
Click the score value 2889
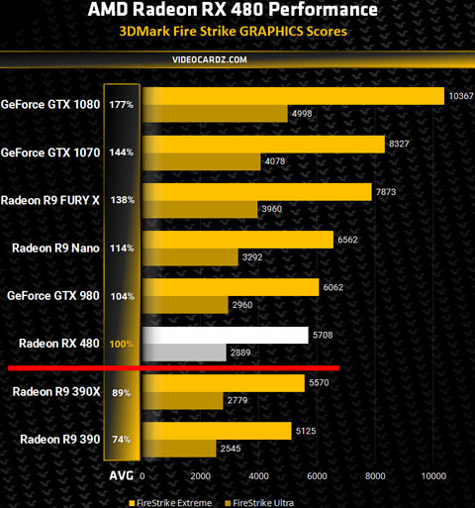240,353
